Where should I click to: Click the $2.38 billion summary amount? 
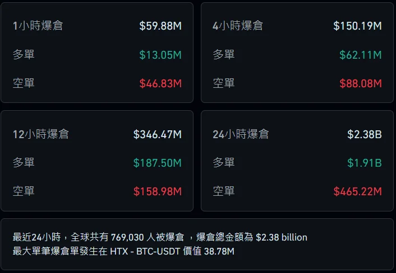(282, 237)
